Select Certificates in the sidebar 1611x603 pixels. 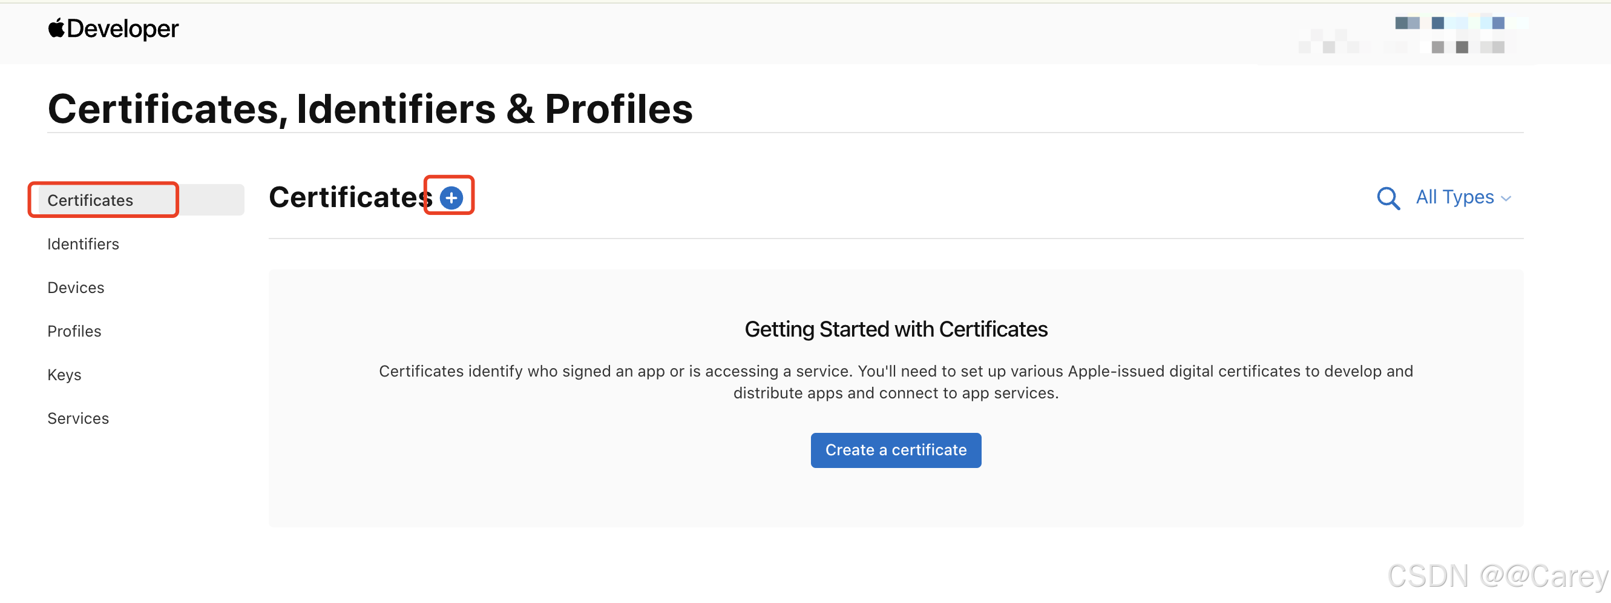click(141, 200)
